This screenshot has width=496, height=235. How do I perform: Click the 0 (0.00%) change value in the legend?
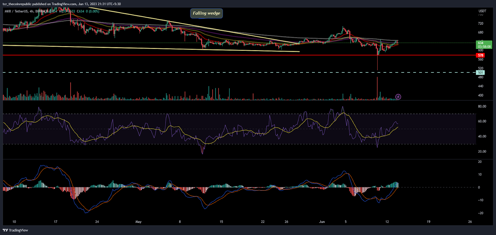coord(92,11)
